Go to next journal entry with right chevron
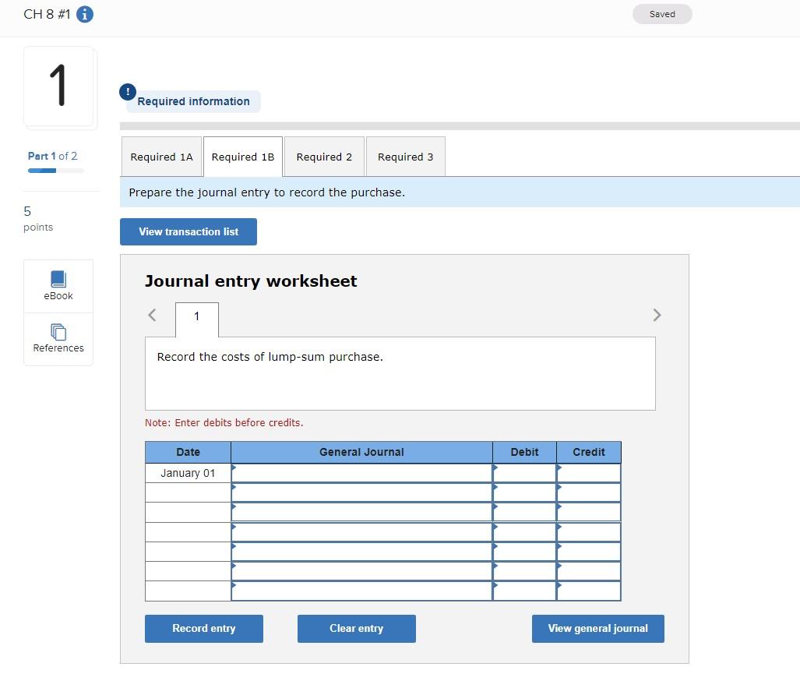The width and height of the screenshot is (800, 688). coord(657,315)
